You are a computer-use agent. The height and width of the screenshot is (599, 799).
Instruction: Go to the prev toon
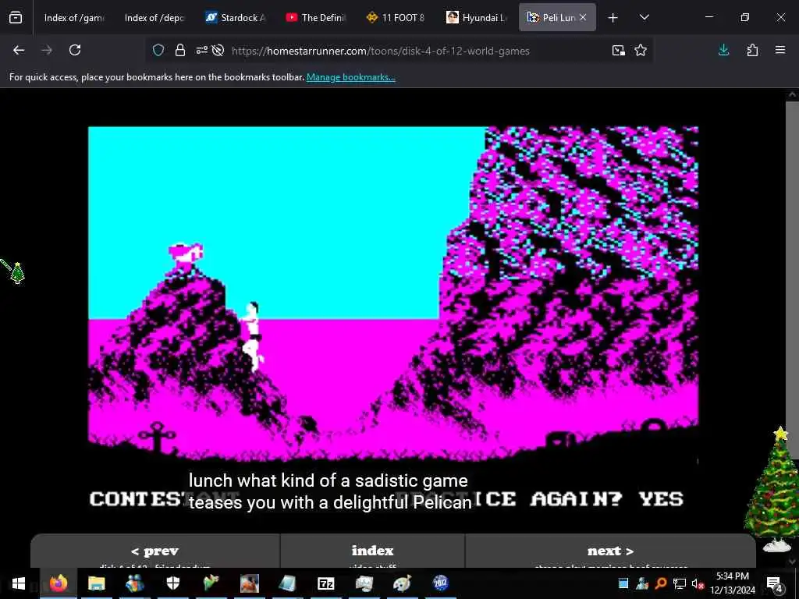pyautogui.click(x=155, y=551)
